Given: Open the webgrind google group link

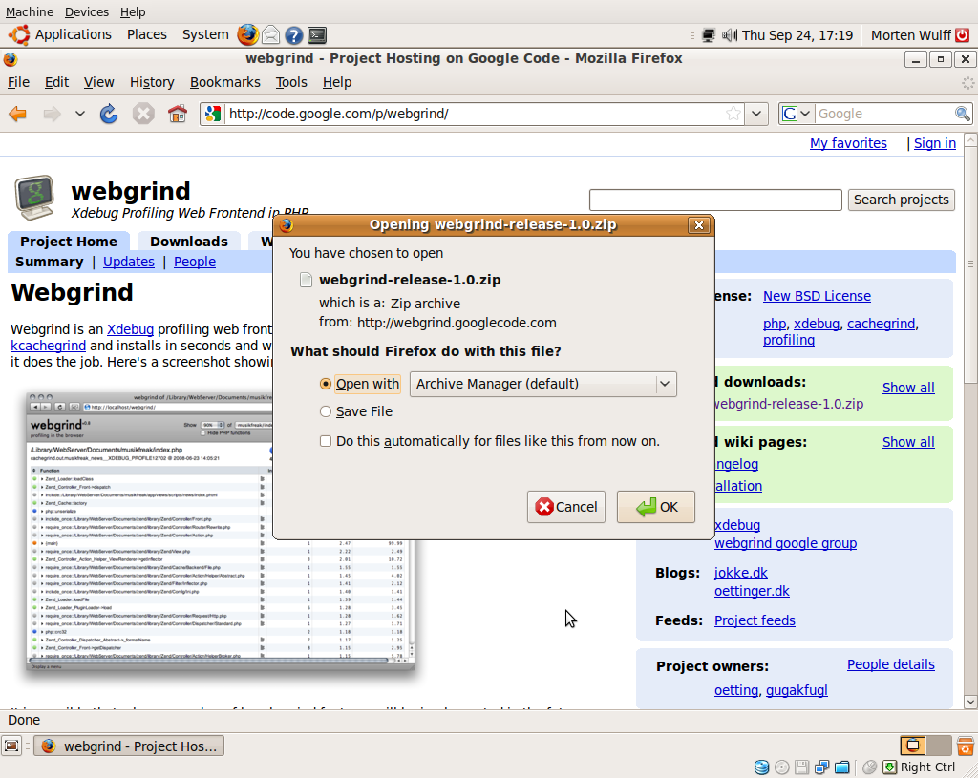Looking at the screenshot, I should click(x=785, y=543).
